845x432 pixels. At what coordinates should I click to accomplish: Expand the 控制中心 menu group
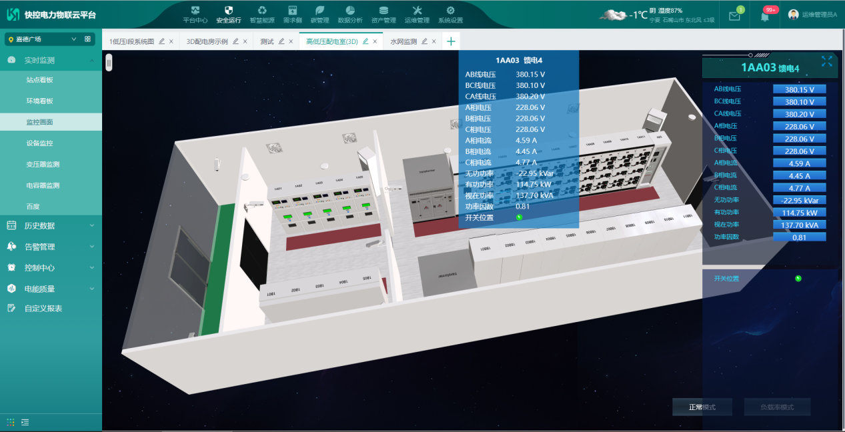coord(51,267)
